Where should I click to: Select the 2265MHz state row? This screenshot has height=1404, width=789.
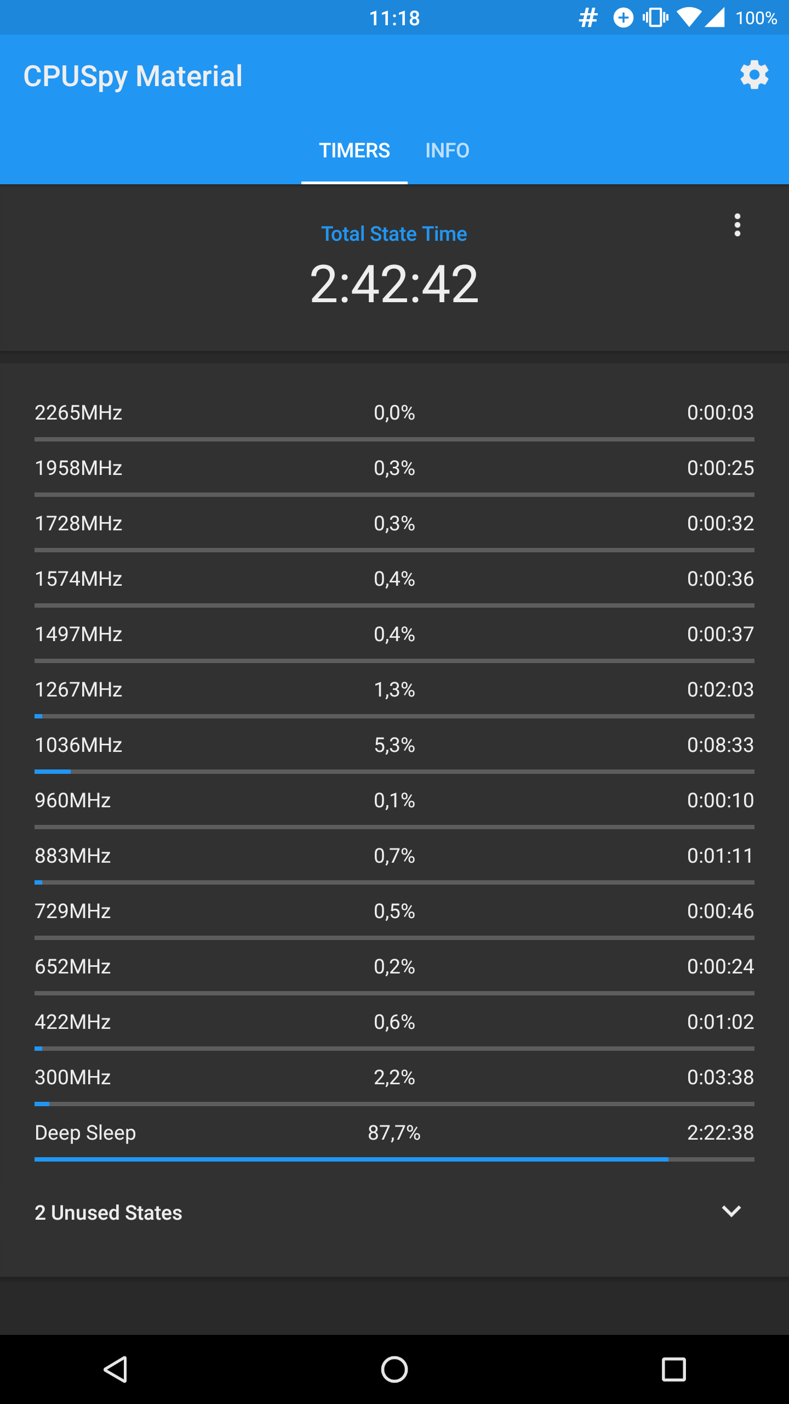(x=394, y=412)
